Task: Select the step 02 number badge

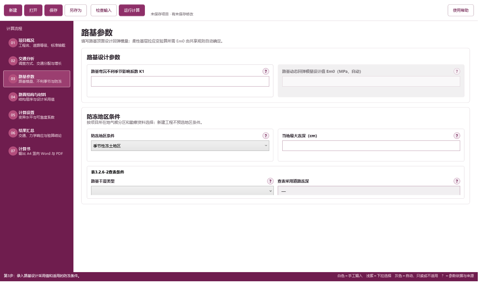Action: (13, 61)
